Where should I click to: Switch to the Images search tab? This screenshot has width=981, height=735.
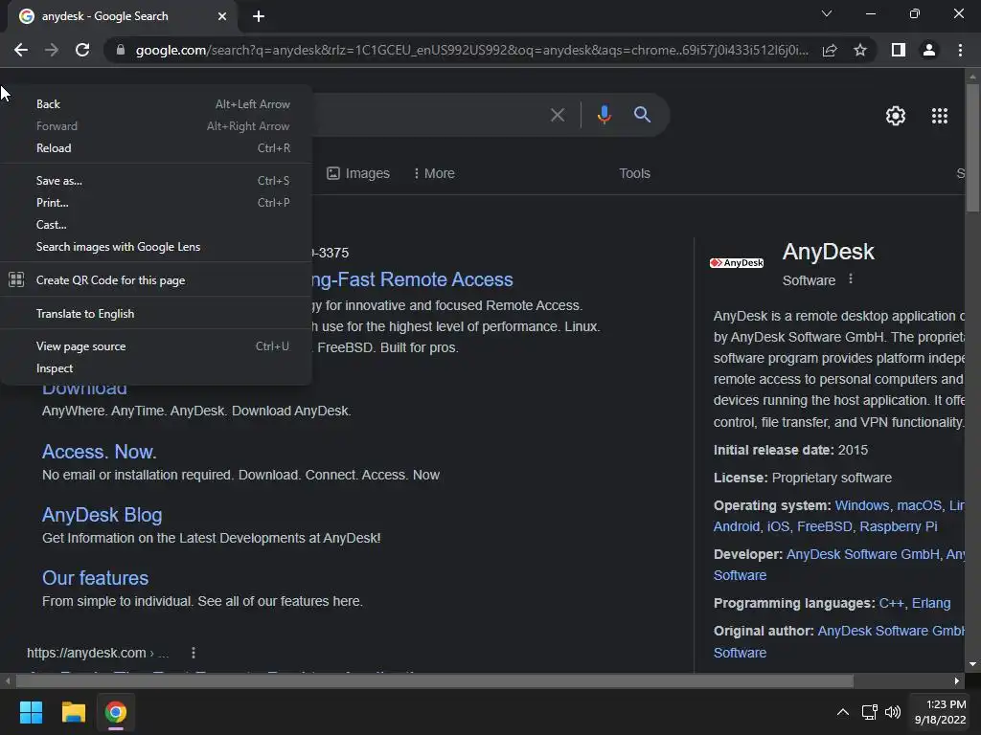358,173
